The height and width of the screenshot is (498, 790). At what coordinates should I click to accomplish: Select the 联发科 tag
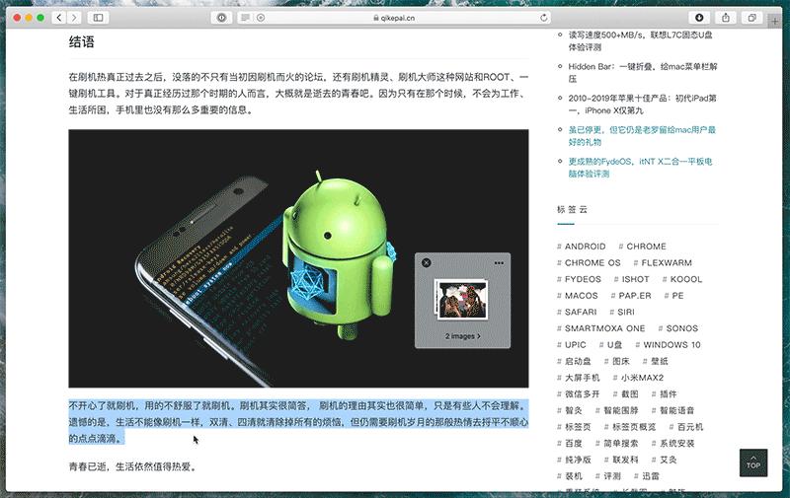click(621, 460)
